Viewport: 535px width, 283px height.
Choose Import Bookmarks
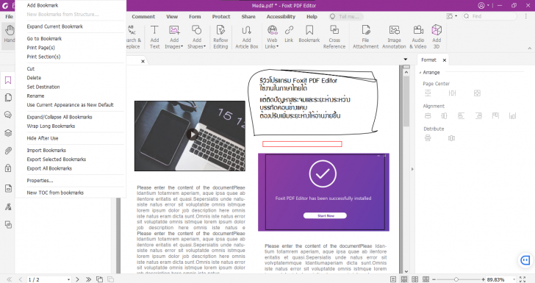pyautogui.click(x=46, y=150)
